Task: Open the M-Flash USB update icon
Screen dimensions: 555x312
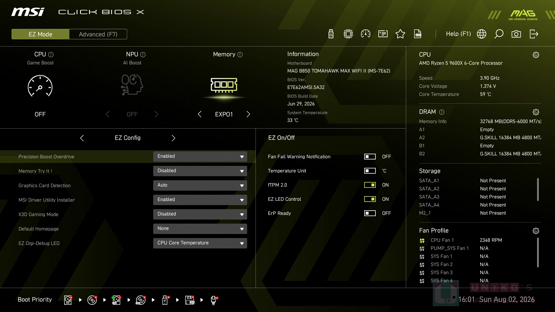Action: point(331,34)
